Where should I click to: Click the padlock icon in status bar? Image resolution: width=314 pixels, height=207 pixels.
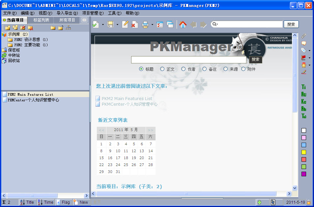[309, 202]
